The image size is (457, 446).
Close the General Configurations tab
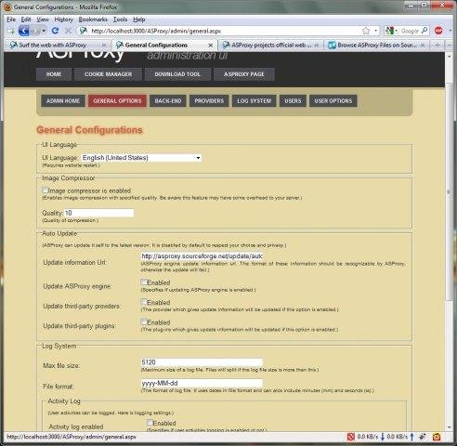(211, 46)
